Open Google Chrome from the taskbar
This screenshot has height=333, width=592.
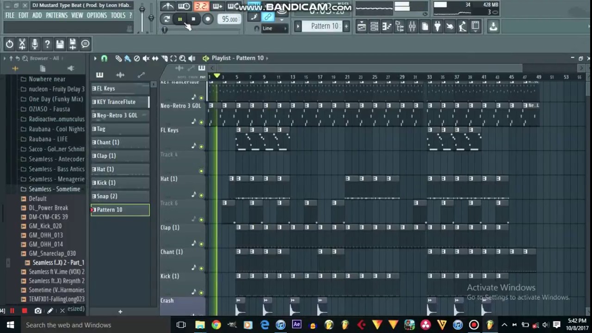pos(216,325)
